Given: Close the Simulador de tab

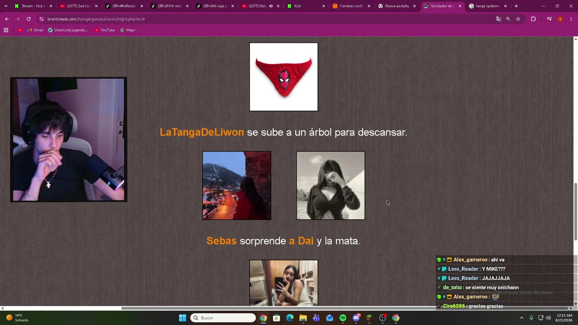Looking at the screenshot, I should pos(460,6).
